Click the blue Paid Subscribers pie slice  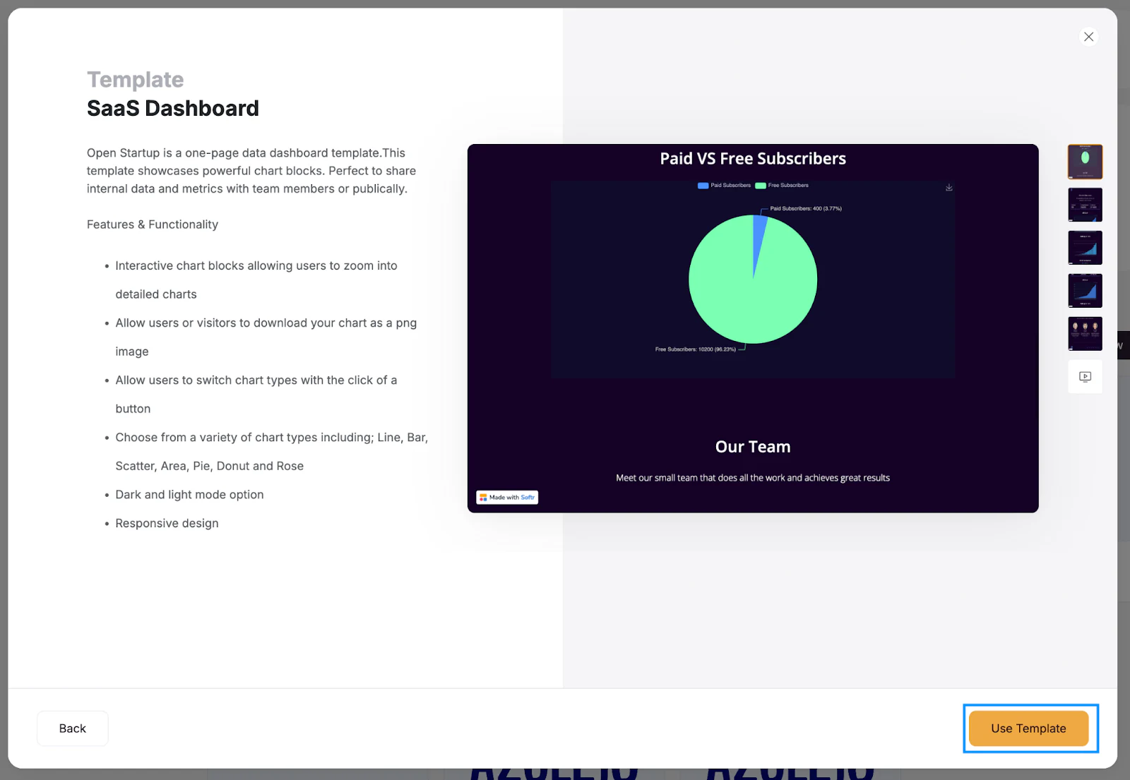click(759, 236)
